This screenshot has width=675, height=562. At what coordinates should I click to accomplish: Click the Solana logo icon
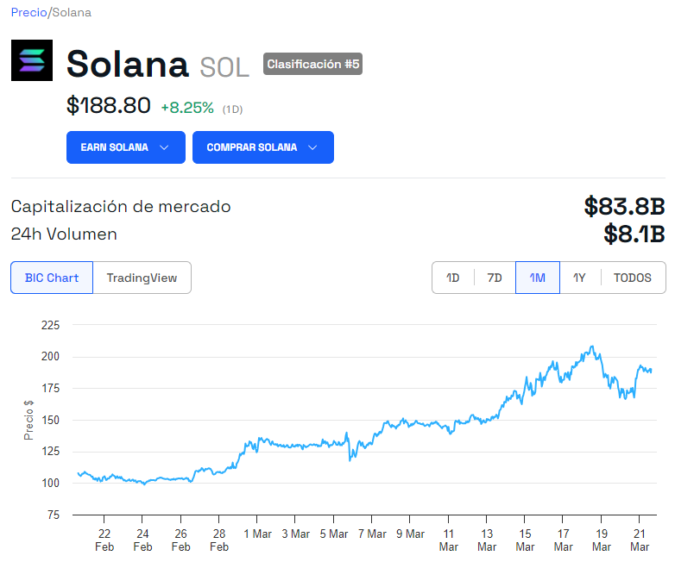tap(32, 60)
